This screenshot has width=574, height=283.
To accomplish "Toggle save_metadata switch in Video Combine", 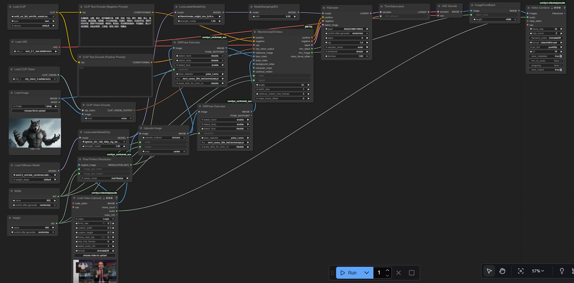I will pos(560,56).
